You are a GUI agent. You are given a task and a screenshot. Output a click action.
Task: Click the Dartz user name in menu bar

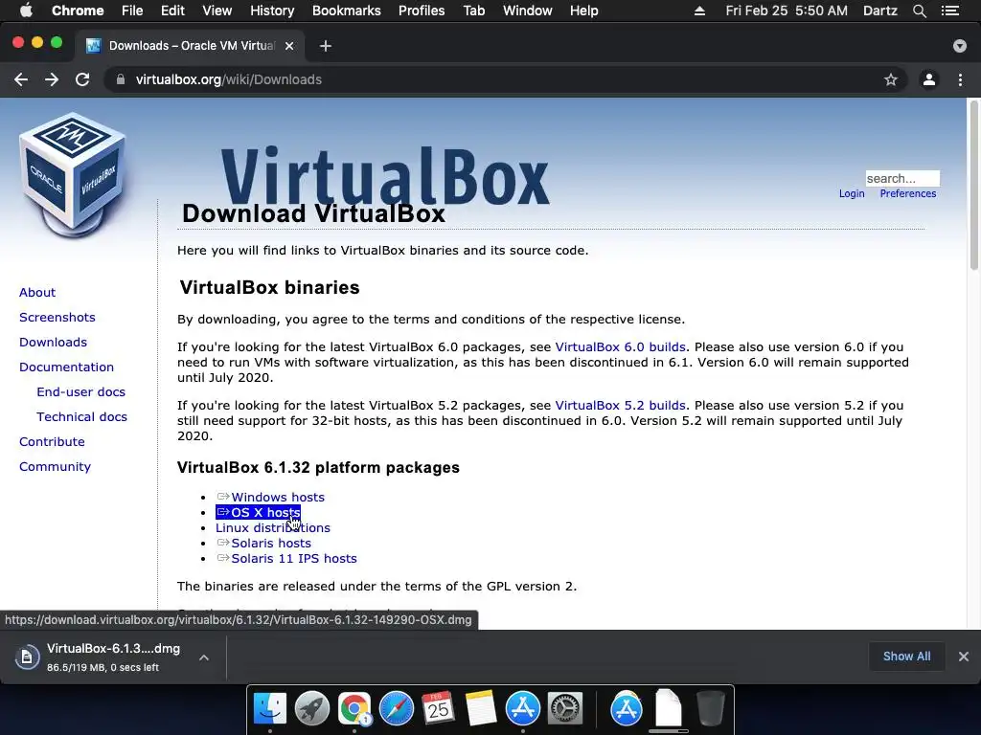[x=879, y=11]
